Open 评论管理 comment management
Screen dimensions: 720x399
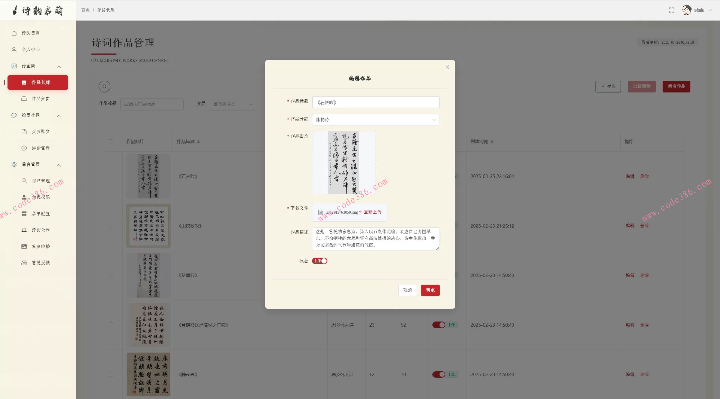click(39, 147)
